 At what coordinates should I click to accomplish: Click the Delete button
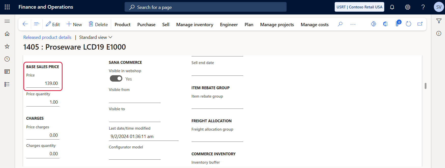pyautogui.click(x=98, y=24)
